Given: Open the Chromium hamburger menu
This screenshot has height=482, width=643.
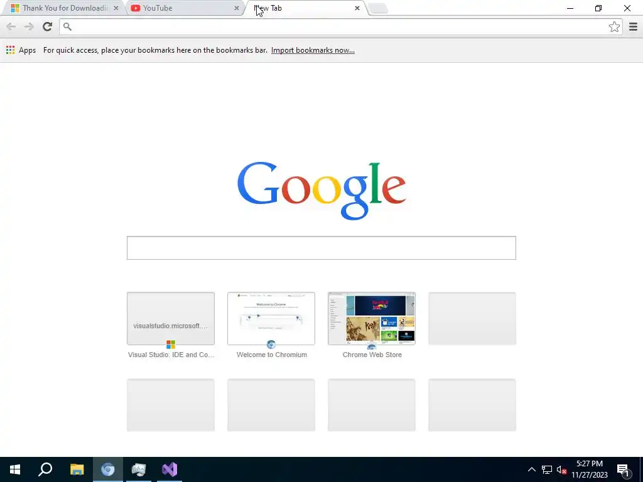Looking at the screenshot, I should pos(633,27).
